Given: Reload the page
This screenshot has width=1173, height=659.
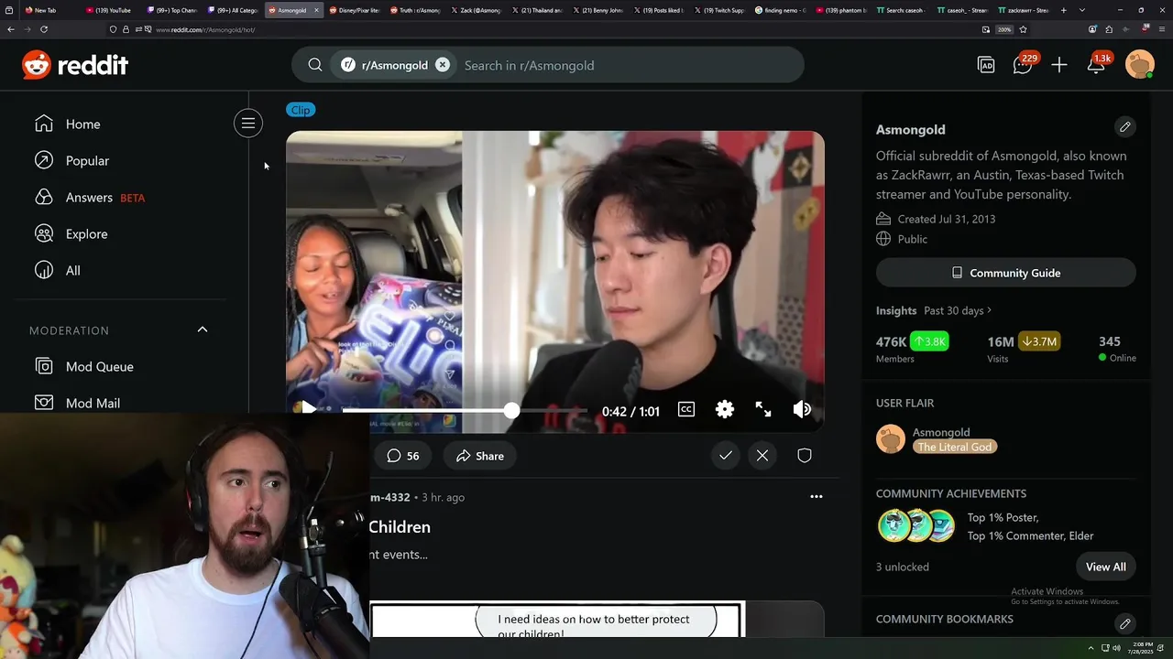Looking at the screenshot, I should coord(43,29).
